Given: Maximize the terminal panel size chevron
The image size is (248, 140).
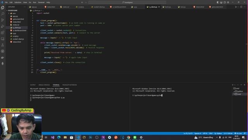Looking at the screenshot, I should (x=241, y=85).
